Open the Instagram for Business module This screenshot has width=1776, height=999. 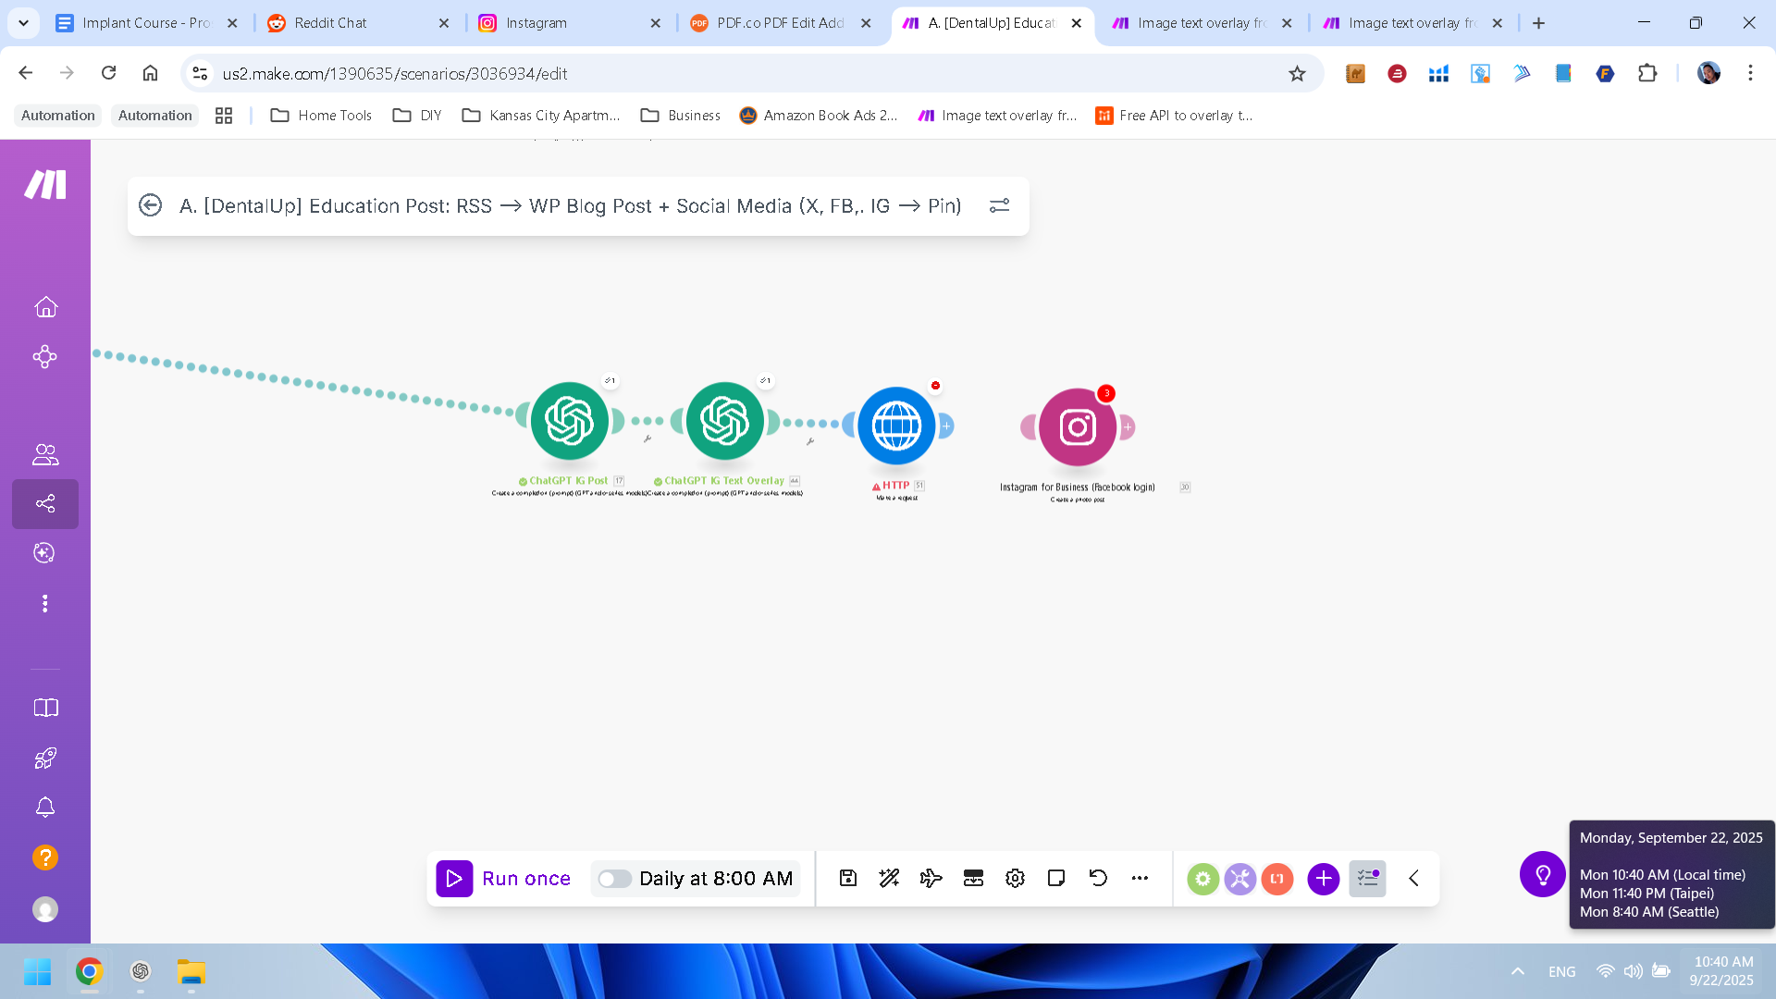coord(1077,427)
